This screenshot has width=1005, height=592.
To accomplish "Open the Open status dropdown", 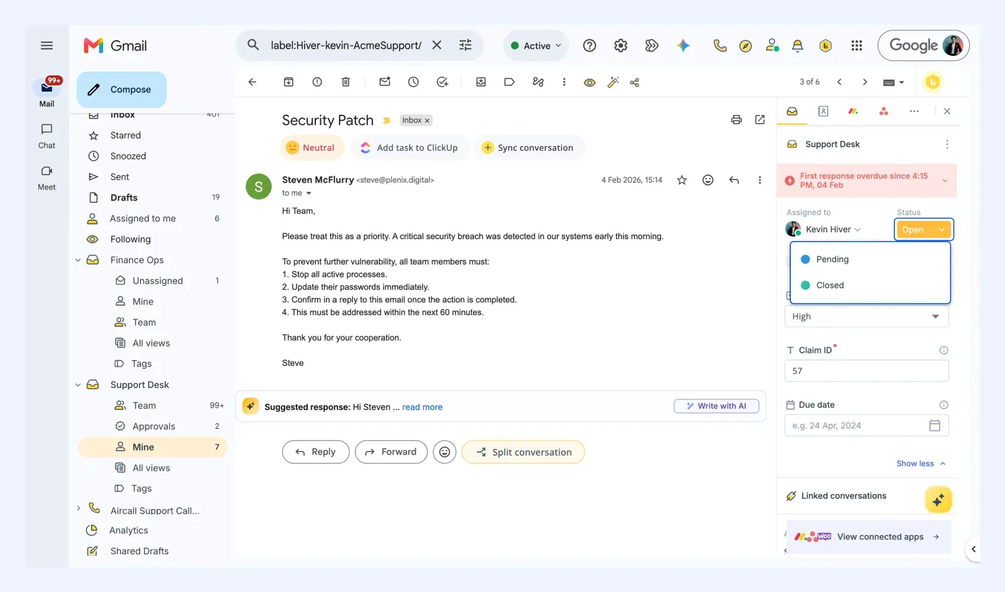I will point(923,230).
